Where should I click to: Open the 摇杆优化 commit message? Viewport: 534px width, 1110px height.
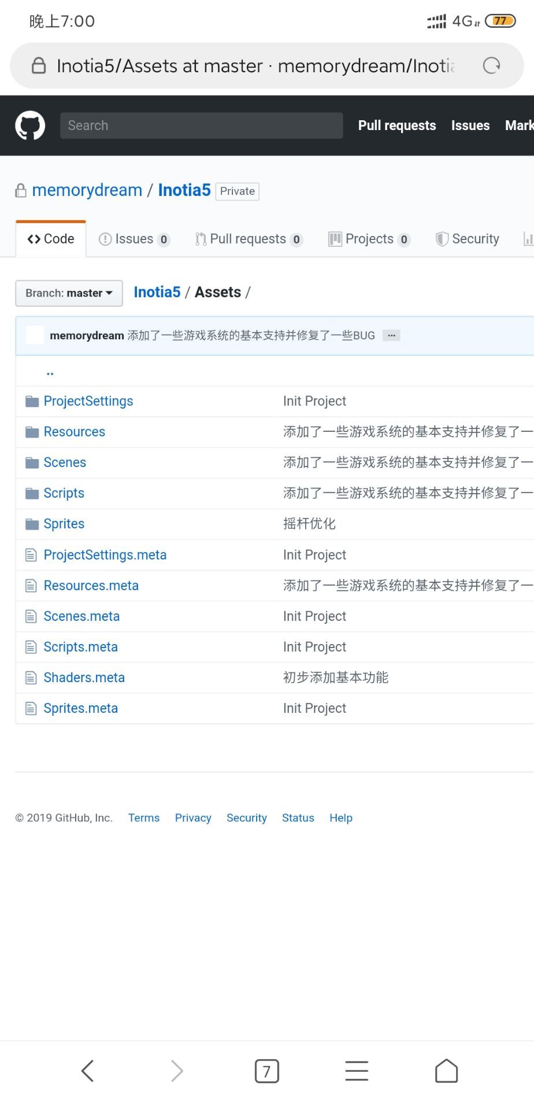pos(309,524)
